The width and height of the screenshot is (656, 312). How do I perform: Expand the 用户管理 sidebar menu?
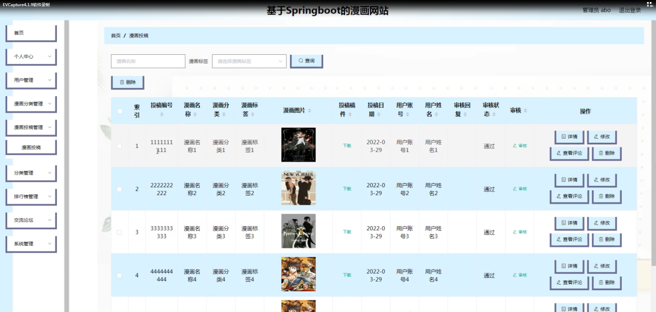click(x=31, y=80)
